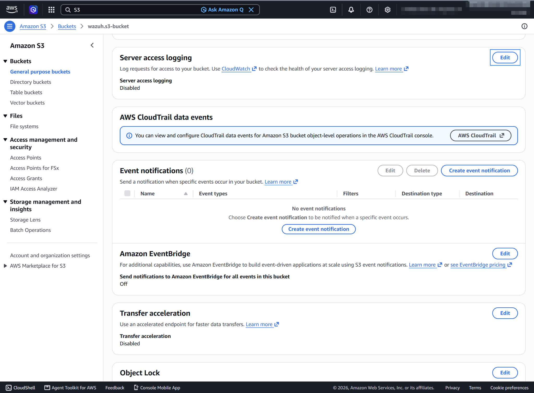This screenshot has width=534, height=393.
Task: Open the services grid menu
Action: click(51, 10)
